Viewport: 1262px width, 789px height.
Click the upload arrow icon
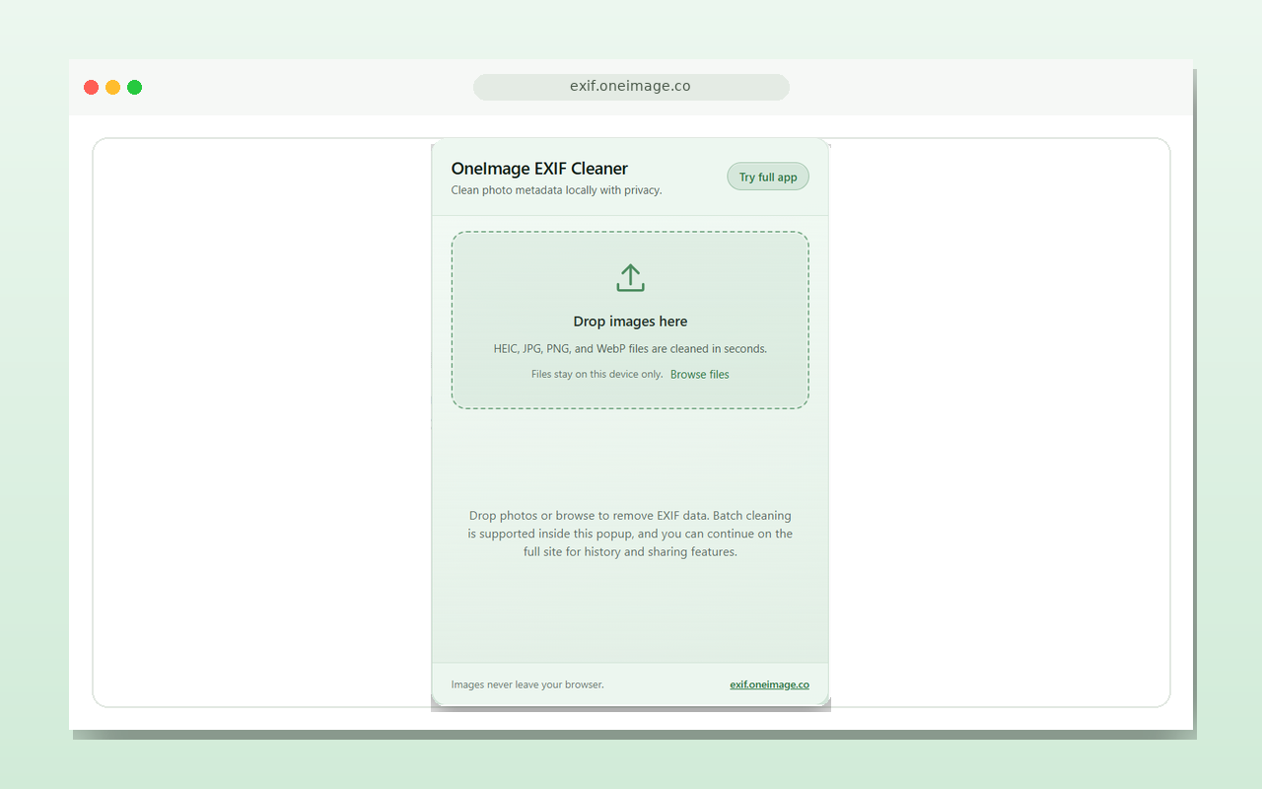point(630,278)
